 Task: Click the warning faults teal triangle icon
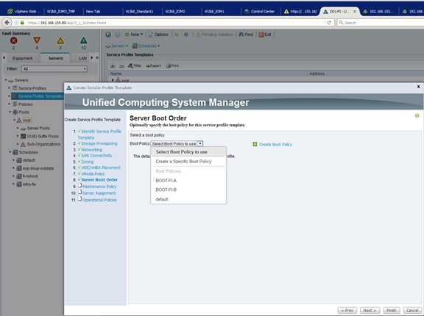coord(84,40)
